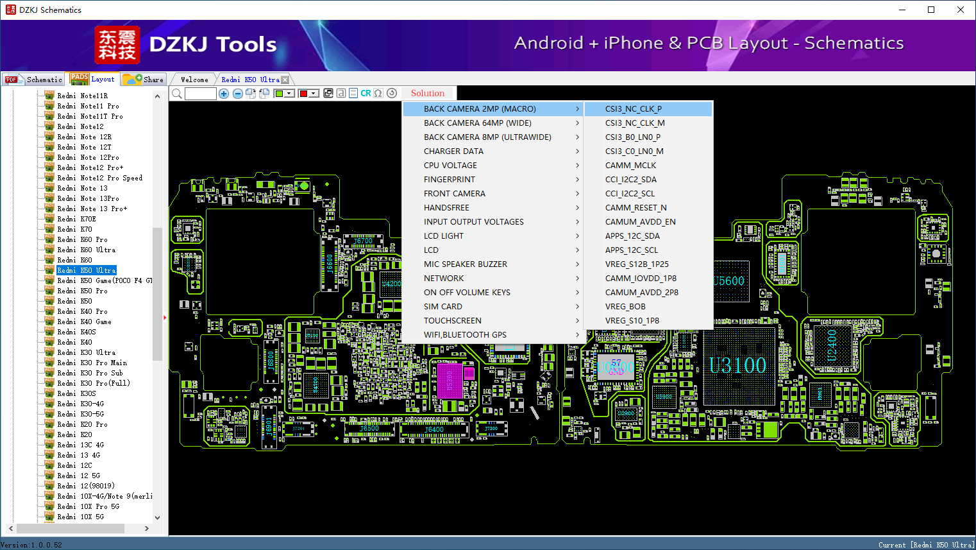Click the Omega resistance icon
Image resolution: width=976 pixels, height=550 pixels.
point(378,93)
